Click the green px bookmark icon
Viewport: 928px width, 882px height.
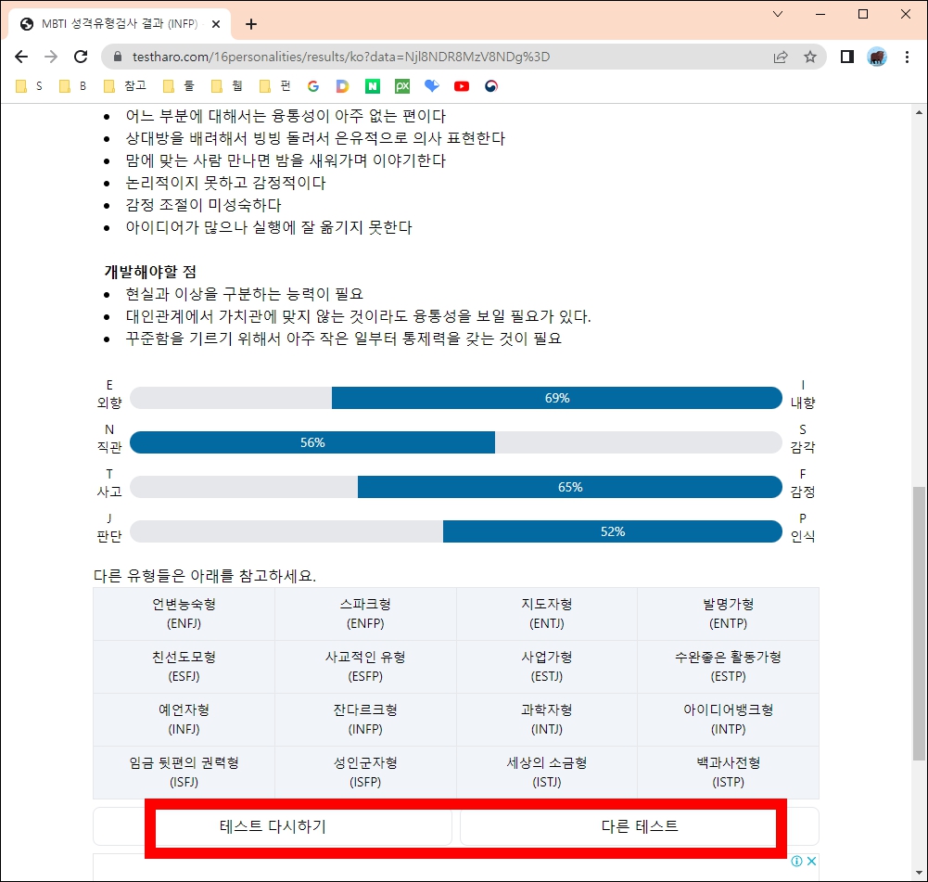[x=402, y=85]
